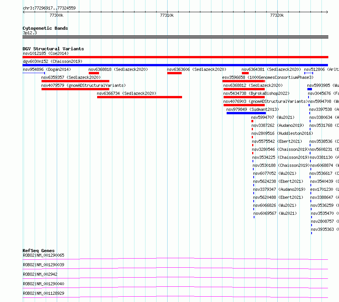Select nsv6069567 (Wu2021) label
Screen dimensions: 339x302
point(275,213)
